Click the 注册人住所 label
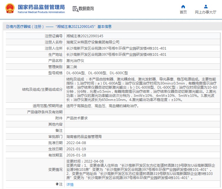The height and width of the screenshot is (189, 222). pyautogui.click(x=54, y=48)
